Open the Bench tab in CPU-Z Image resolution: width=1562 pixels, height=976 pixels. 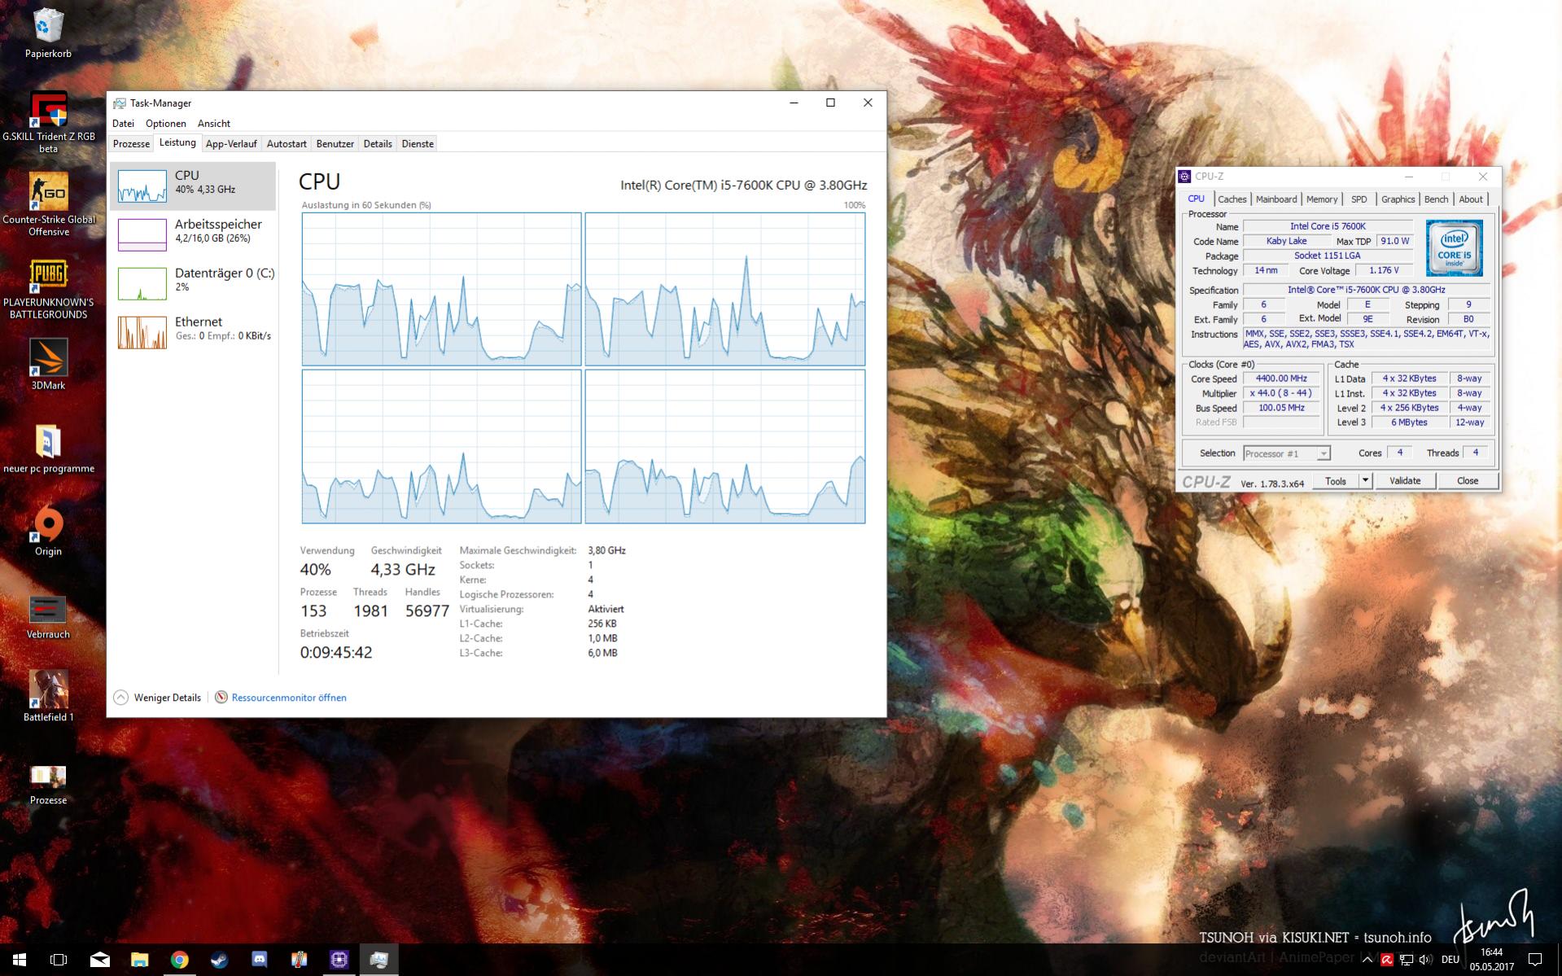tap(1437, 199)
